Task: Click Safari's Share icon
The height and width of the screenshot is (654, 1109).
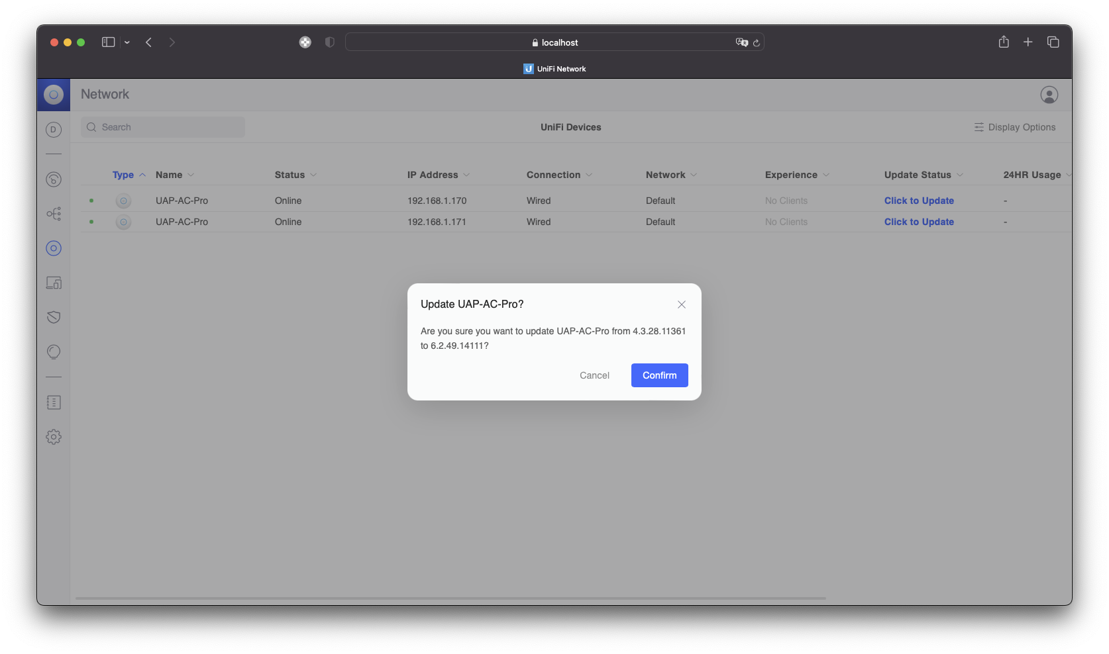Action: pos(1004,42)
